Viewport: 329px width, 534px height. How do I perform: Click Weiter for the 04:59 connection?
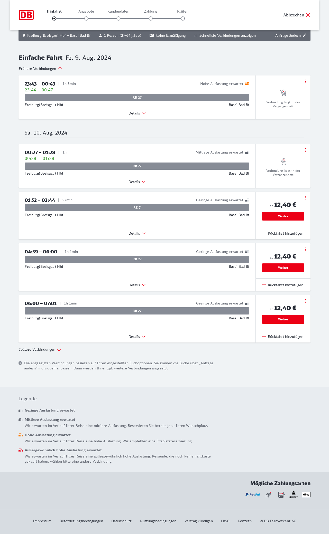(x=283, y=268)
